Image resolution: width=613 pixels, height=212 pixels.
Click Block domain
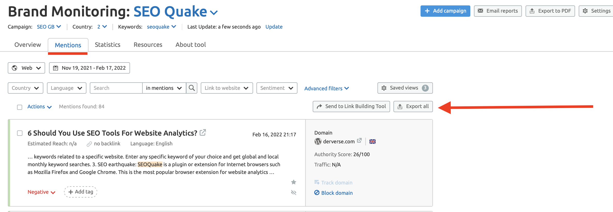(x=333, y=193)
